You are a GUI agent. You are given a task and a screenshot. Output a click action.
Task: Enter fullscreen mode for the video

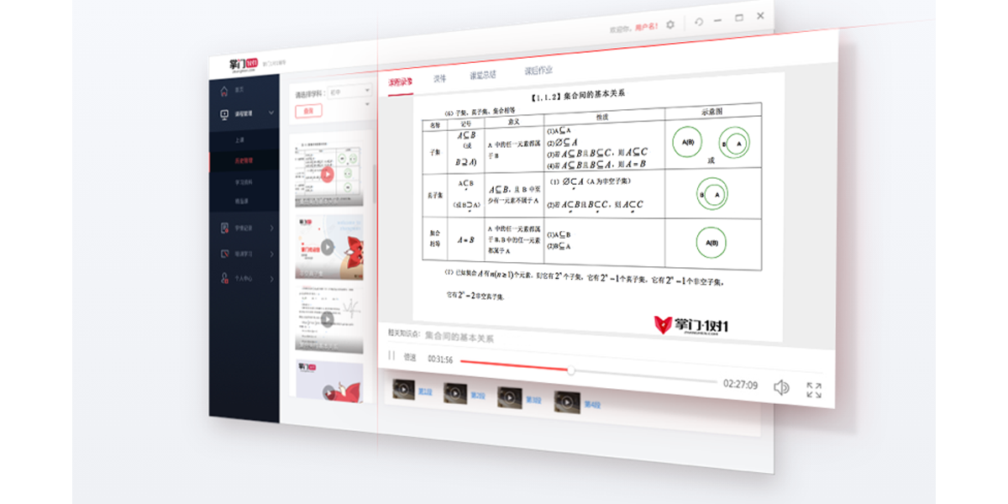[x=813, y=390]
